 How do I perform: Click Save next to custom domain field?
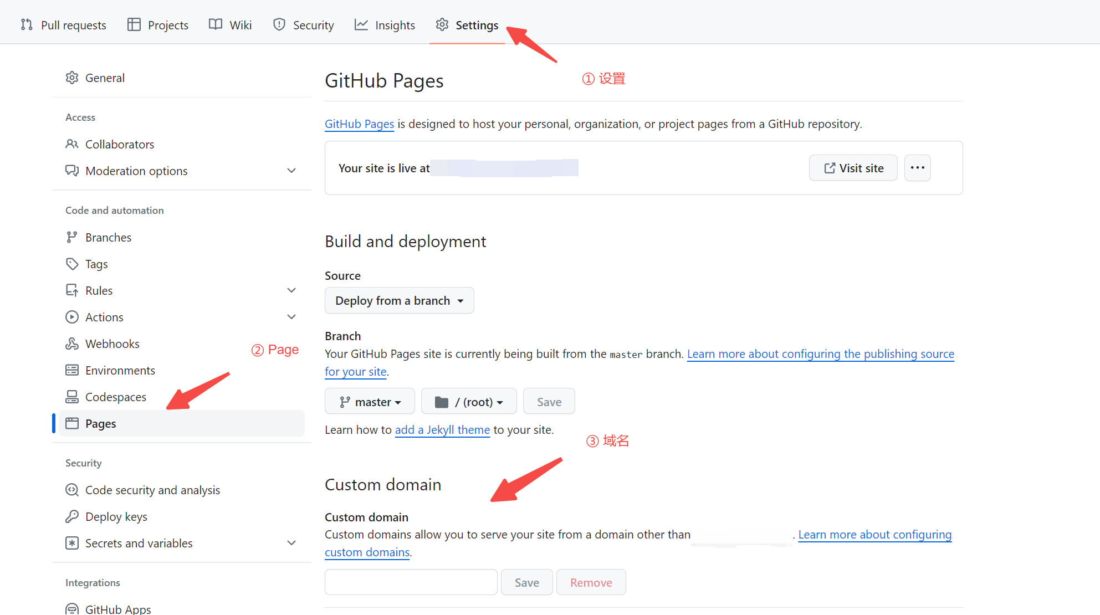pos(527,582)
